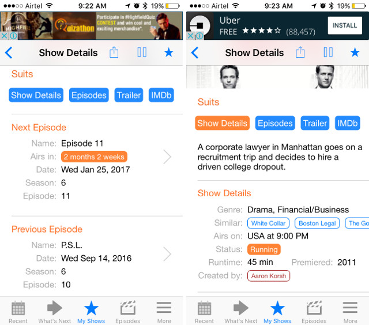Tap the Running status badge
This screenshot has height=325, width=369.
tap(264, 249)
